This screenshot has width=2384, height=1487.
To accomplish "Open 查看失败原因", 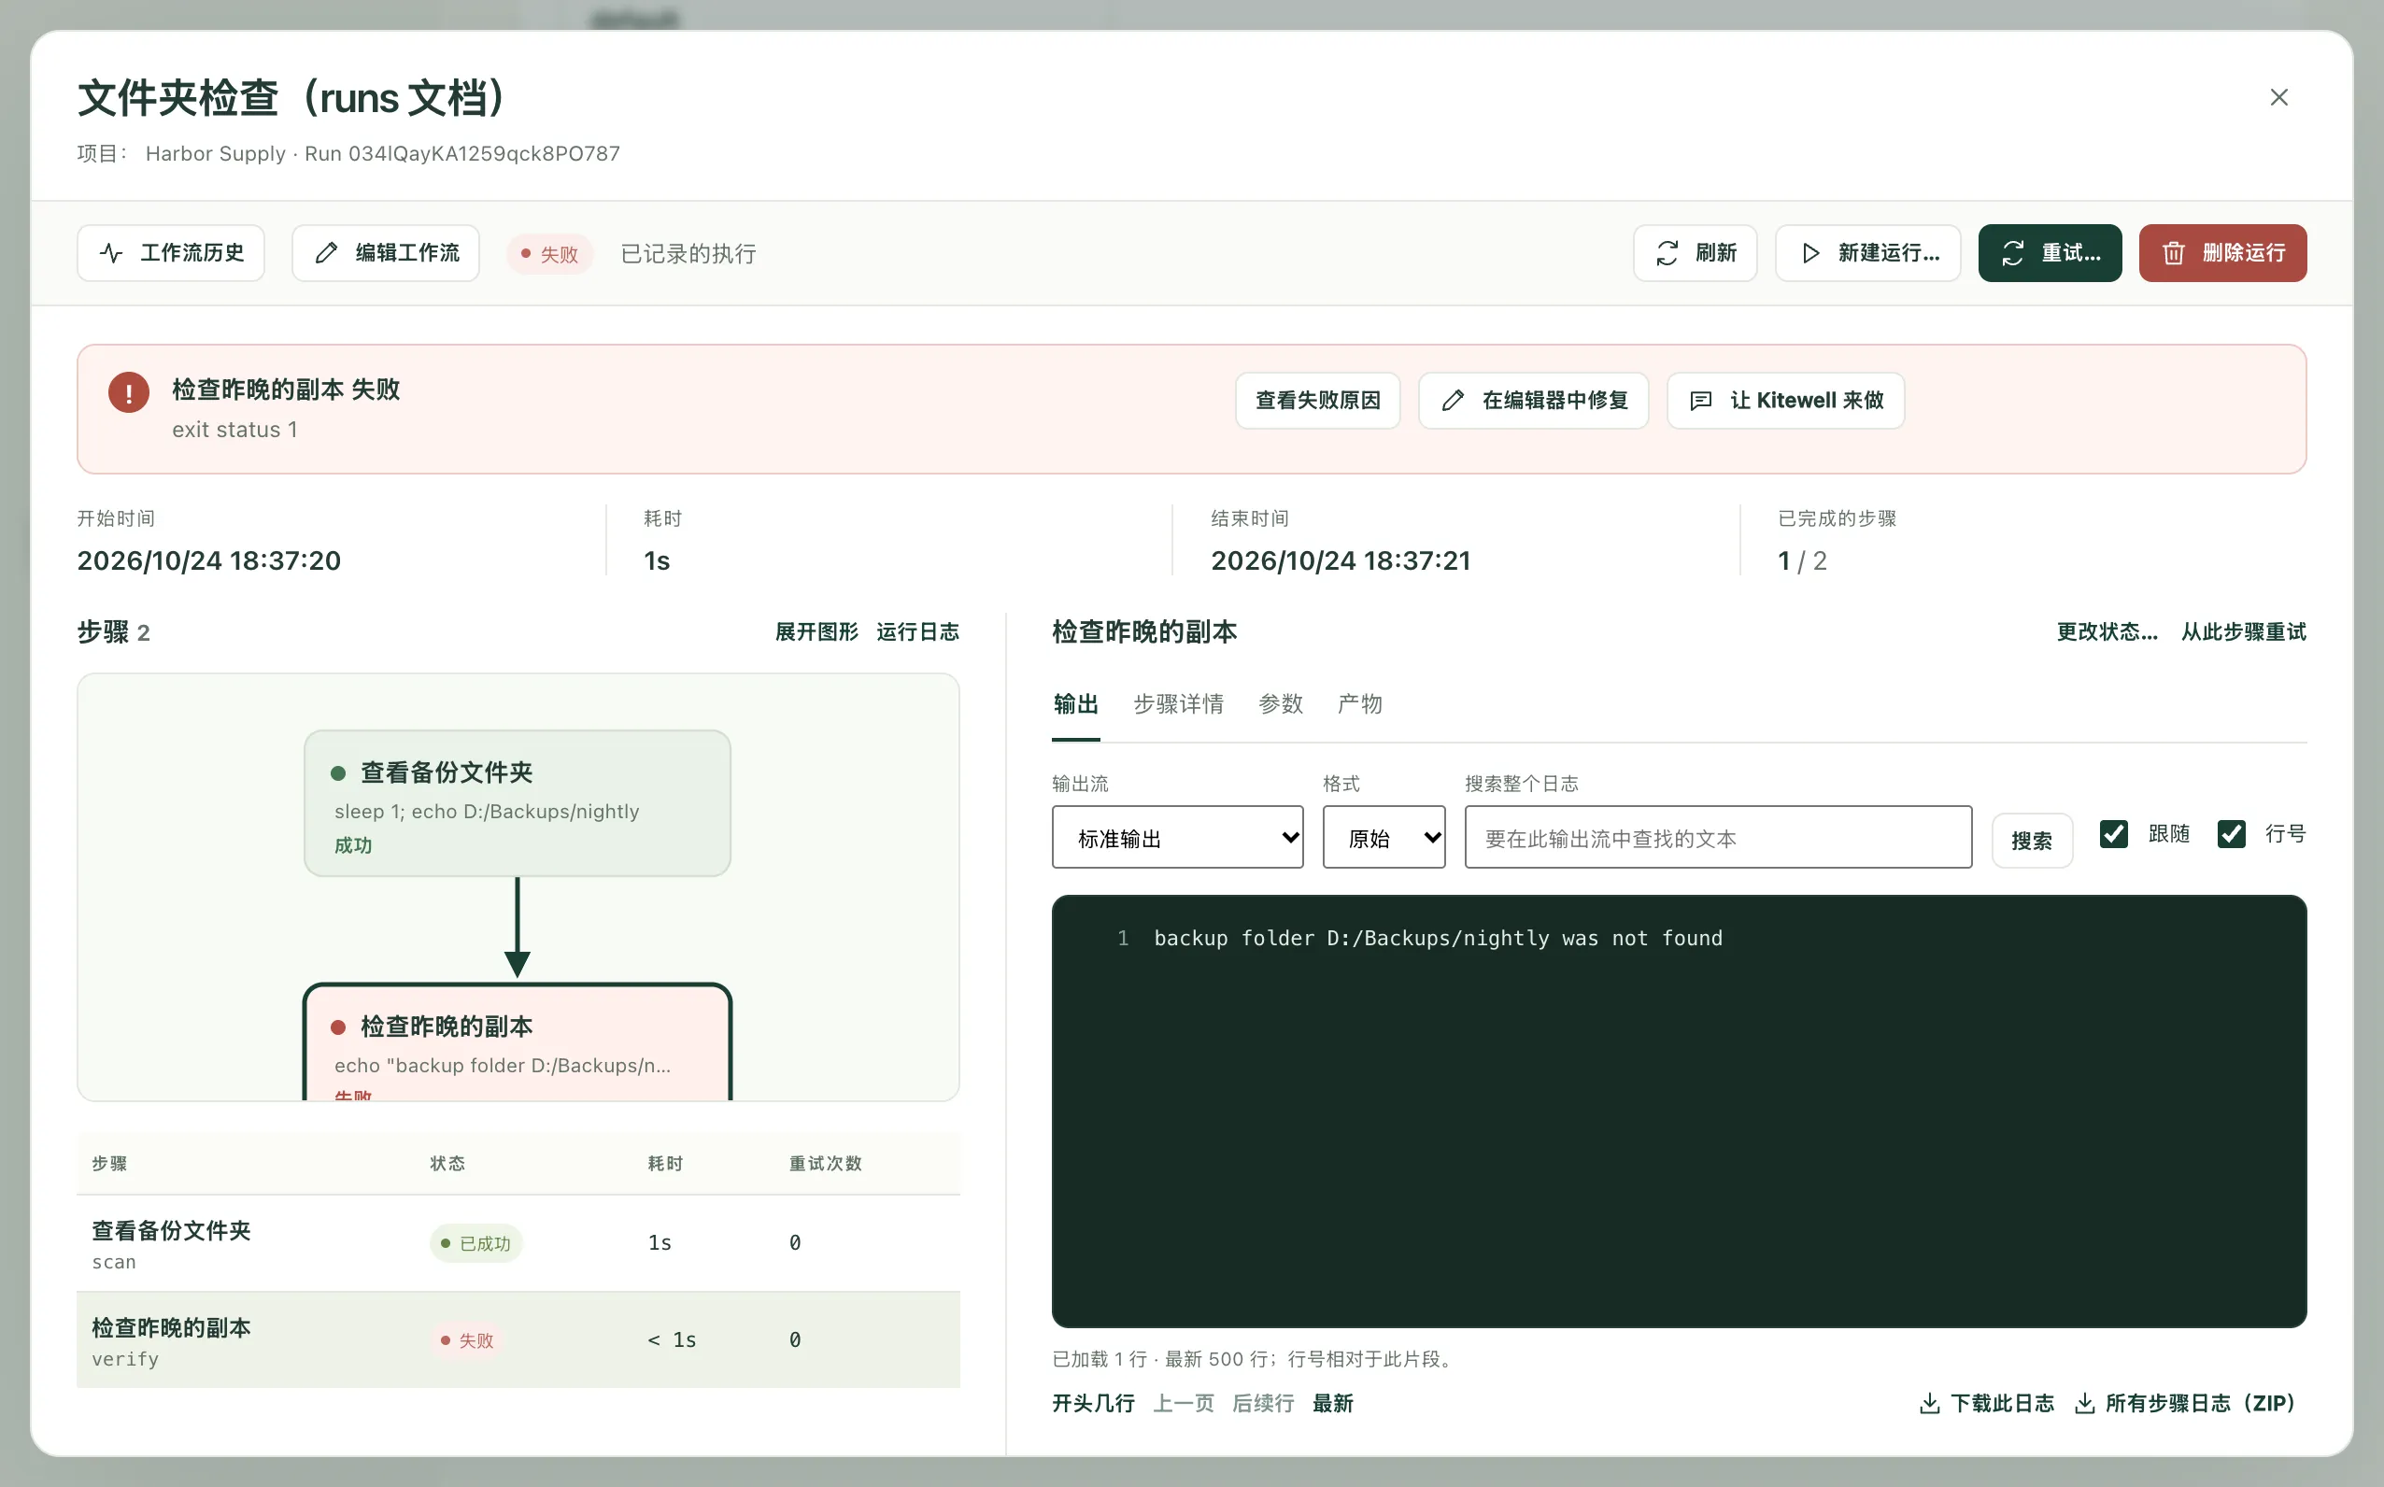I will (1317, 401).
